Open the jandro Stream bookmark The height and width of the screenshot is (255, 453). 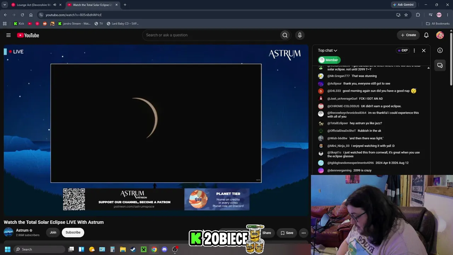(74, 24)
